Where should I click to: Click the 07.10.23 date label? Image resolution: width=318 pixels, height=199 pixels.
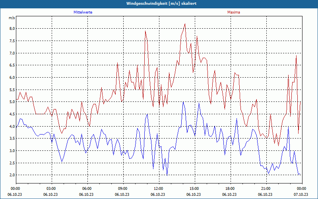point(301,194)
